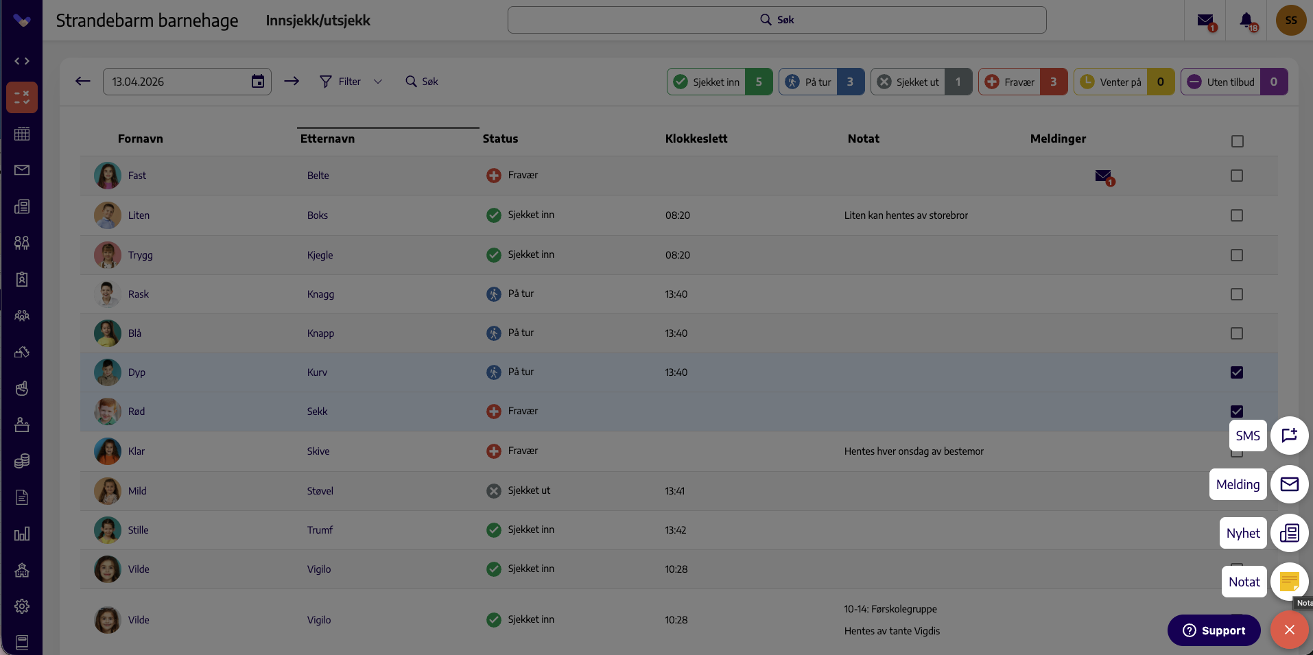Open the top bar mail inbox icon
Viewport: 1313px width, 655px height.
(1205, 21)
